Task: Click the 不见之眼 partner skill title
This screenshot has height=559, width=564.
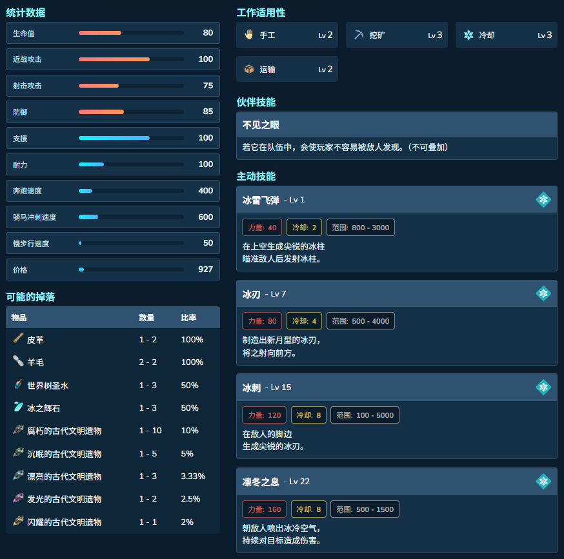Action: coord(261,124)
